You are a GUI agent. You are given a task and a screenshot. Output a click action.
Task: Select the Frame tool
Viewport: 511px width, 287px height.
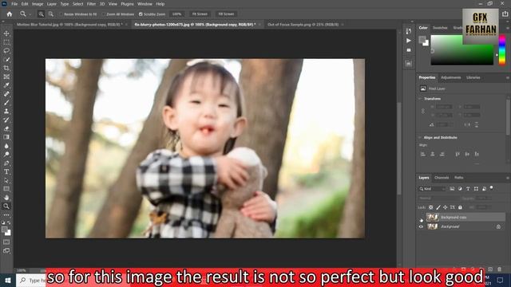click(x=6, y=77)
